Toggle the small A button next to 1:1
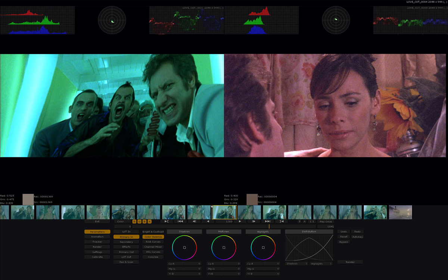The image size is (448, 280). (305, 221)
